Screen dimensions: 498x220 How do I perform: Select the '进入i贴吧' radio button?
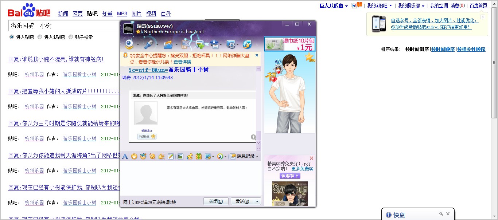tap(40, 37)
